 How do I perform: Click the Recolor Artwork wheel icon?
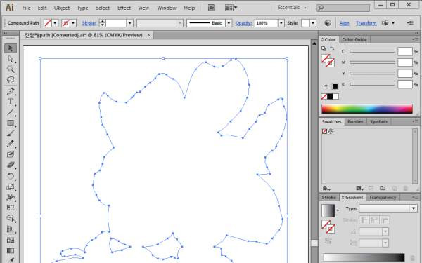click(328, 23)
